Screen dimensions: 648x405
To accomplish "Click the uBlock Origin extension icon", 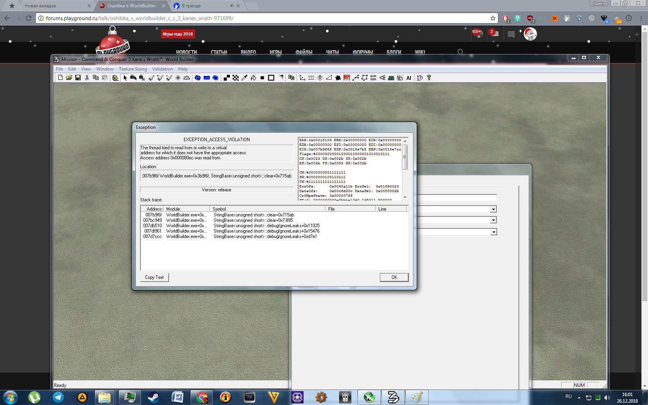I will click(x=530, y=18).
